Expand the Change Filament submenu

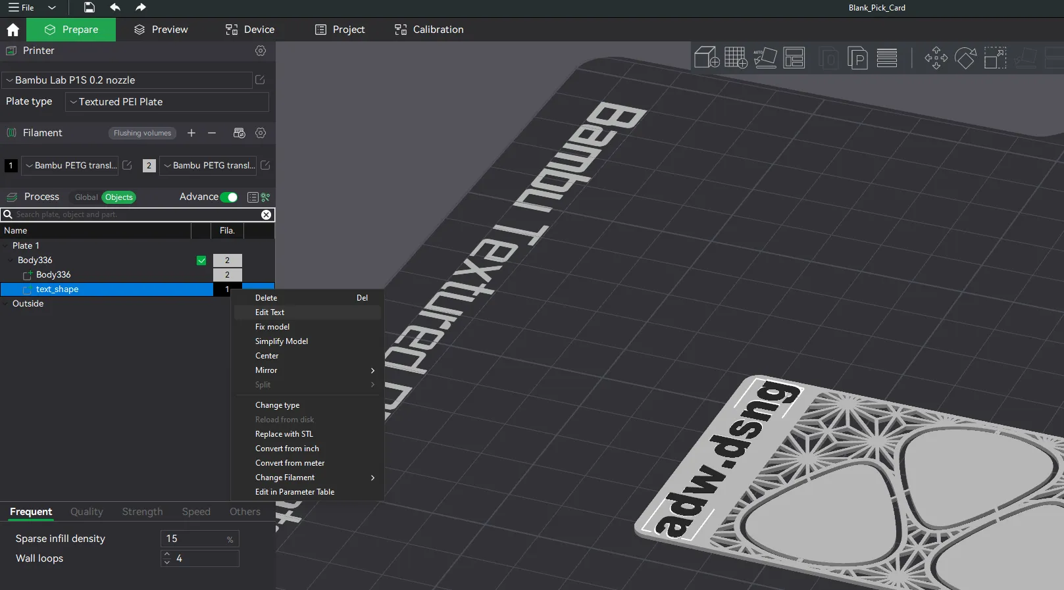click(308, 478)
